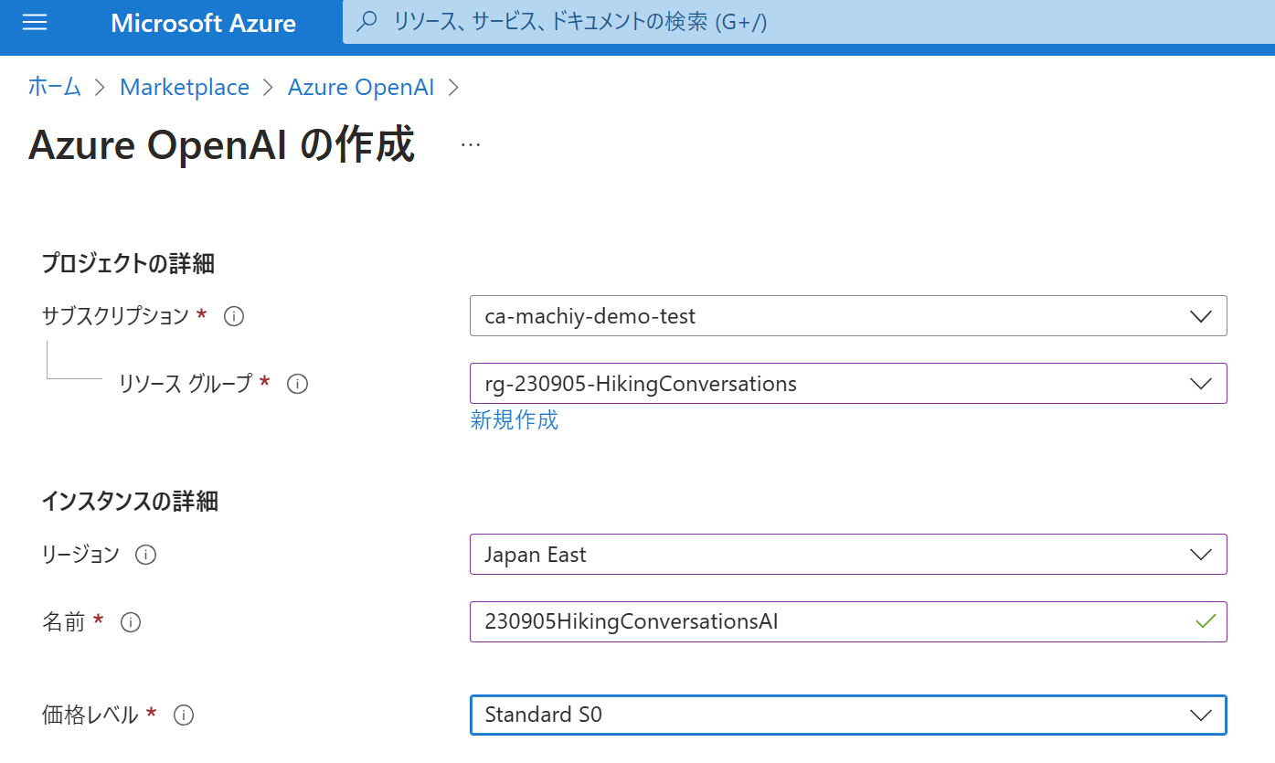
Task: Click the 価格レベル label text
Action: pos(90,715)
